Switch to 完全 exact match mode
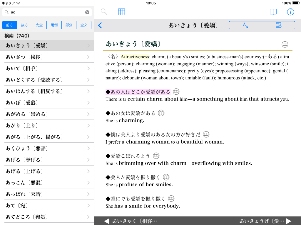 click(39, 25)
